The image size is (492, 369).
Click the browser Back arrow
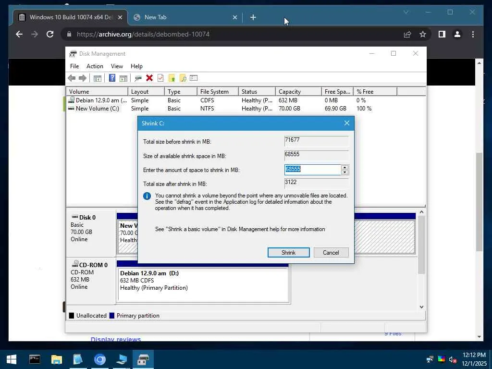click(x=19, y=34)
